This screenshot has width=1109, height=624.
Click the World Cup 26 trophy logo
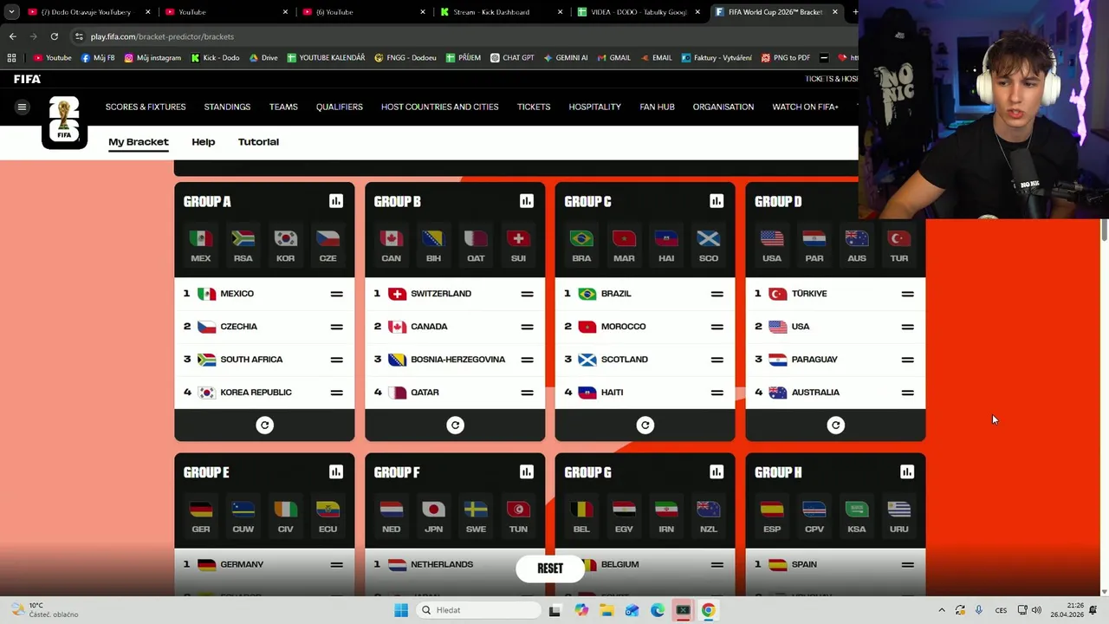pos(64,121)
